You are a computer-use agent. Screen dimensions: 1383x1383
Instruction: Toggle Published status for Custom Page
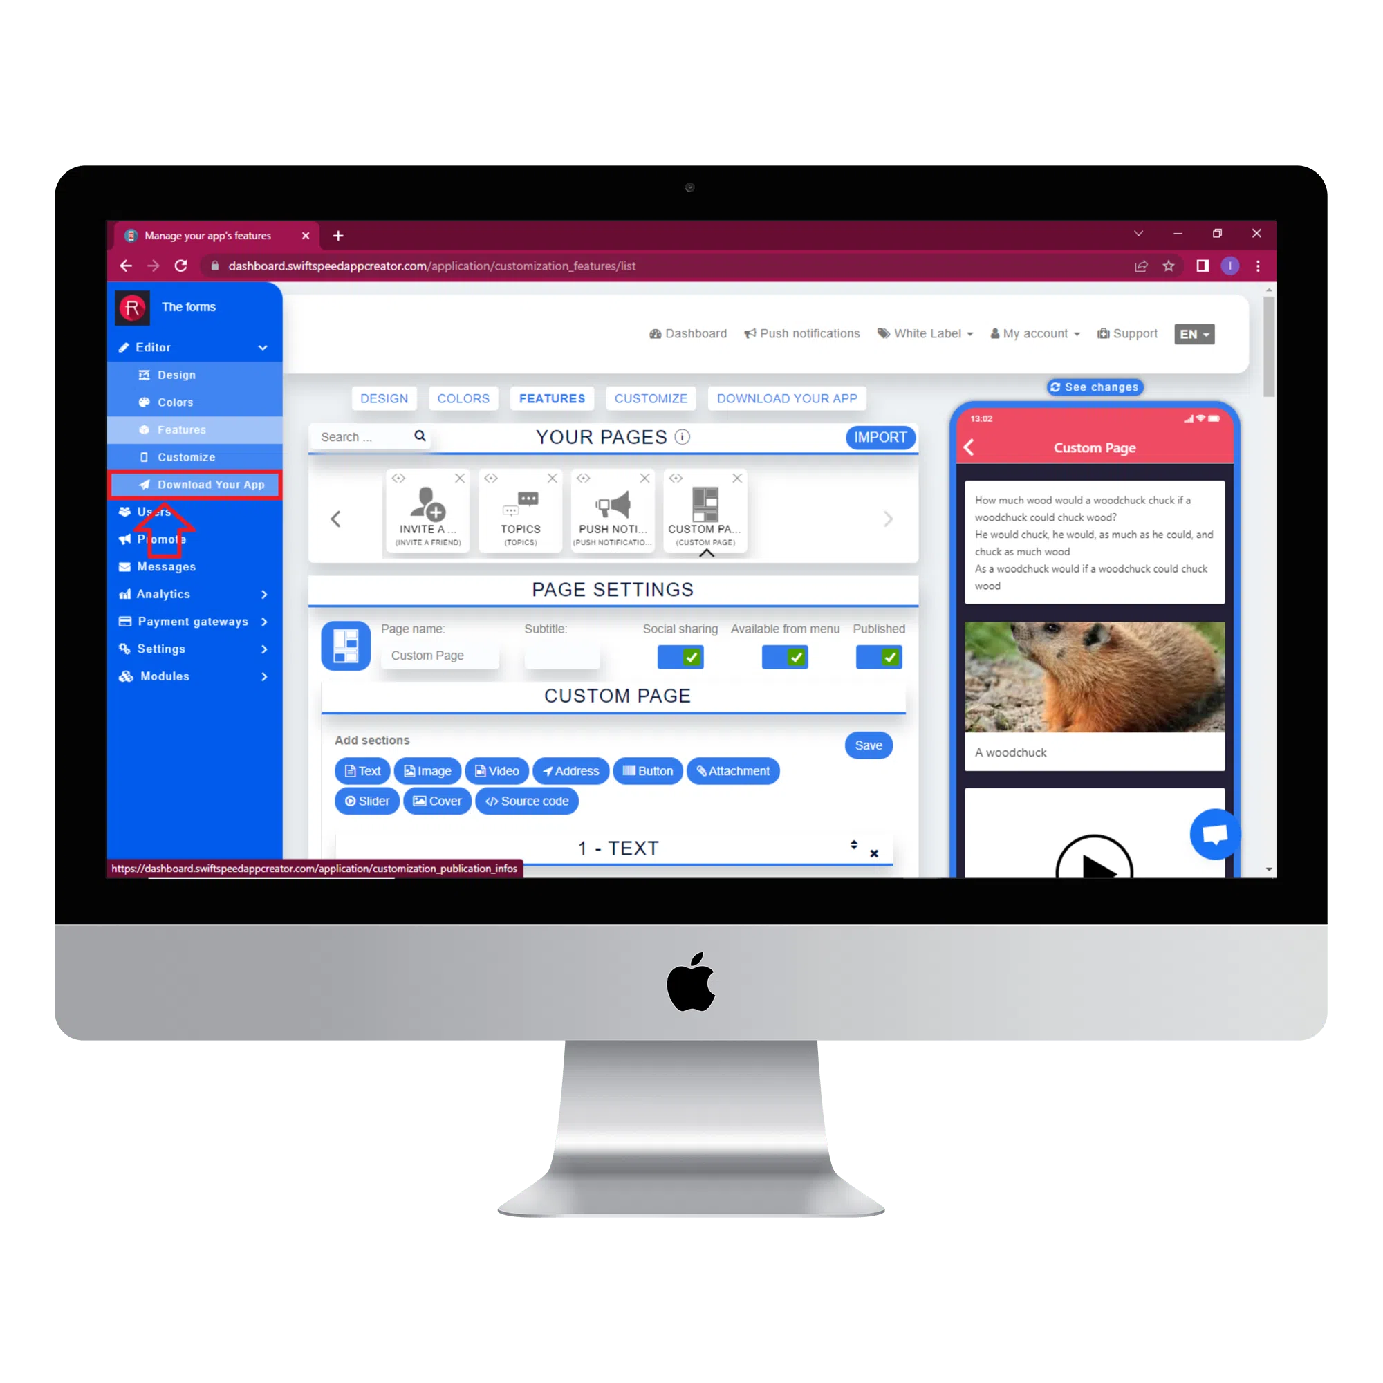[x=880, y=656]
